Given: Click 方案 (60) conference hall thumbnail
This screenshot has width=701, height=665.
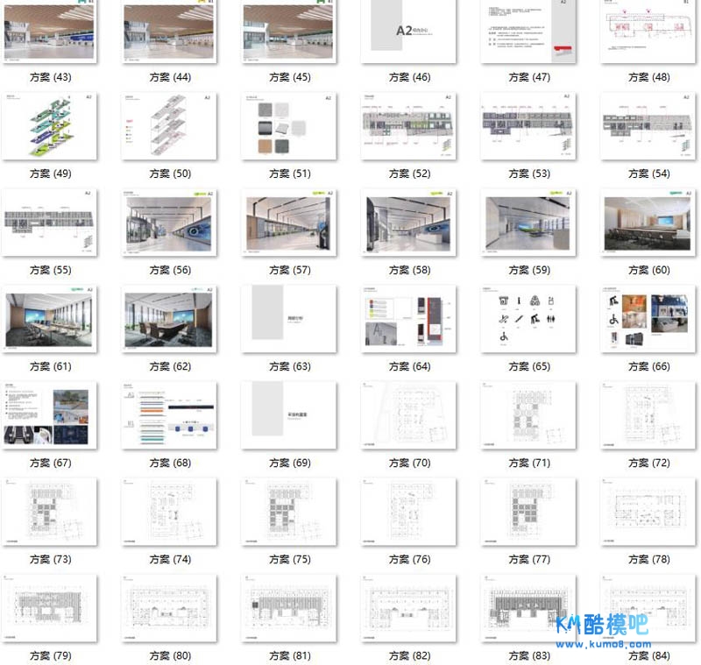Looking at the screenshot, I should pyautogui.click(x=648, y=223).
